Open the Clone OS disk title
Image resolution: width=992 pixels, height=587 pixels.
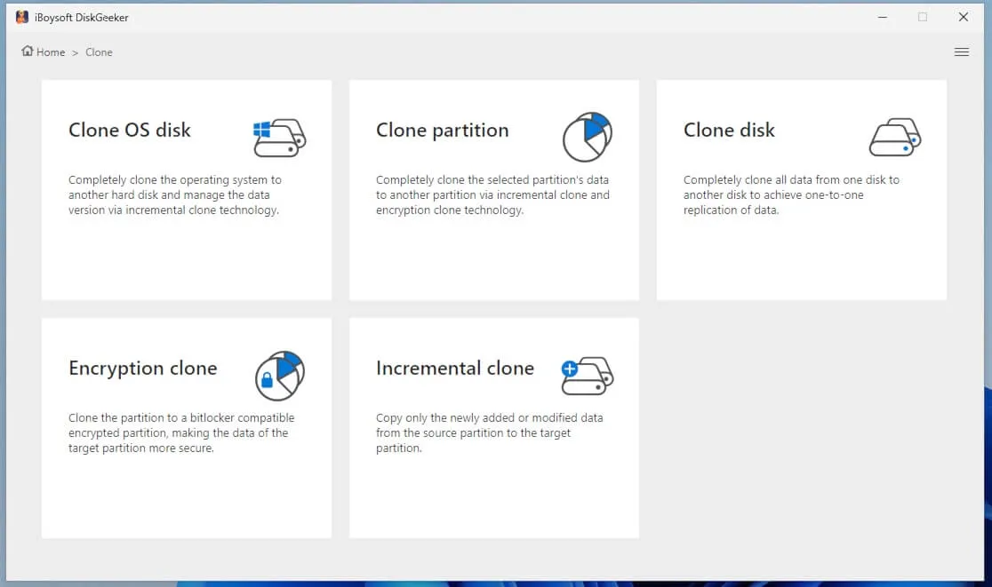click(130, 130)
